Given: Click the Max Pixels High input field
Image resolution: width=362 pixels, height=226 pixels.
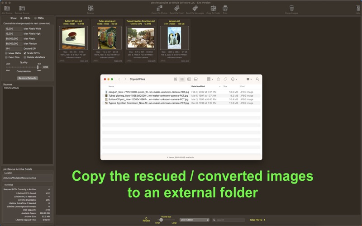Looking at the screenshot, I should click(14, 33).
